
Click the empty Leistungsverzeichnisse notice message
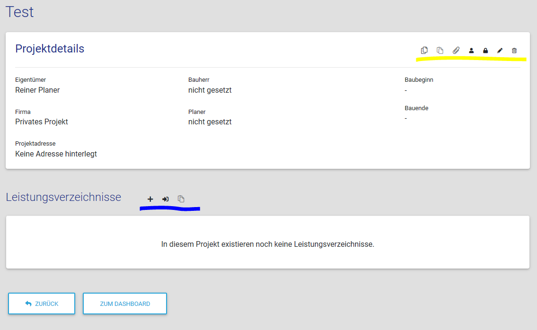pyautogui.click(x=268, y=244)
